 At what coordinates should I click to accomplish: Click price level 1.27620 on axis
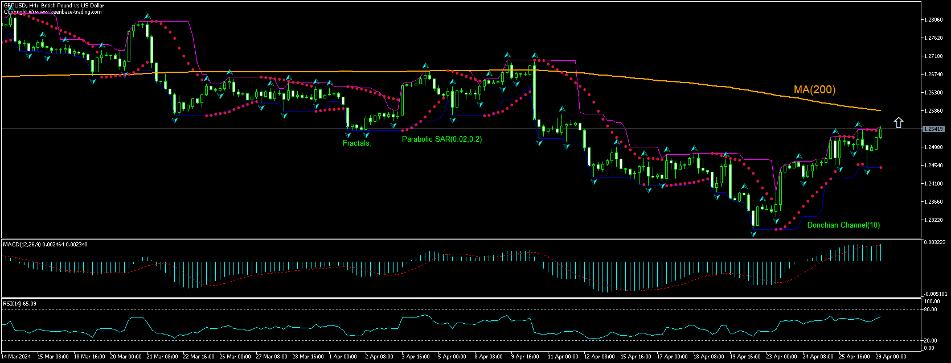(x=934, y=38)
